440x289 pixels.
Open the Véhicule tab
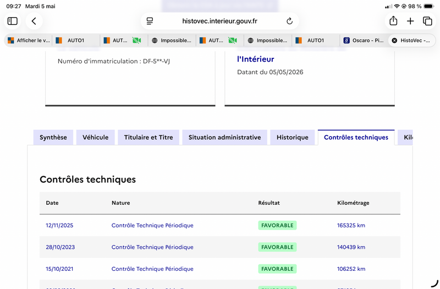pos(95,137)
